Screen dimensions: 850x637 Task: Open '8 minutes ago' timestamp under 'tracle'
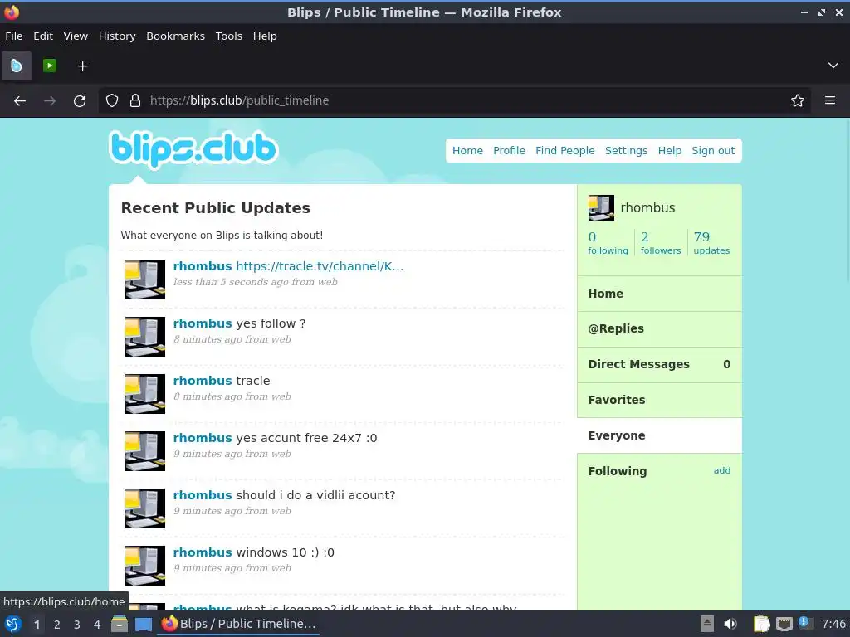click(232, 396)
